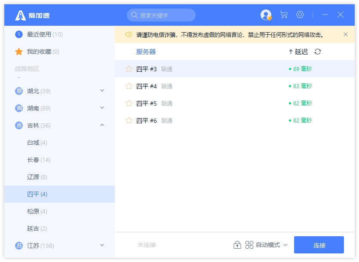This screenshot has width=359, height=262.
Task: Expand the 湖北 region list
Action: [102, 91]
